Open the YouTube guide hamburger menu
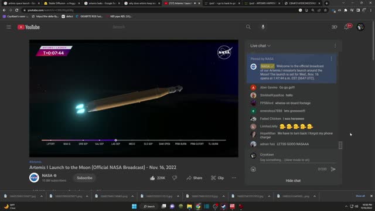375x211 pixels. [9, 27]
